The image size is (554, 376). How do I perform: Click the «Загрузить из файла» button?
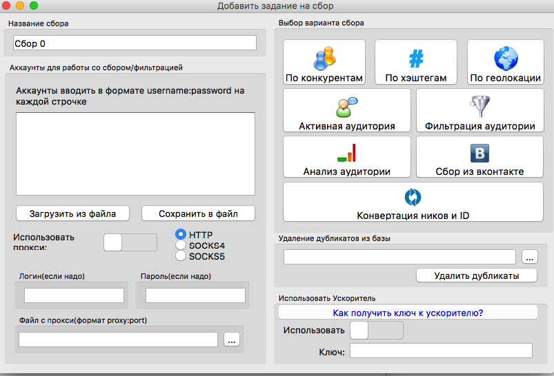click(x=72, y=213)
